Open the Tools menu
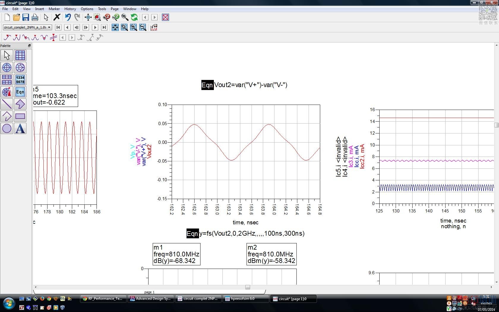This screenshot has width=499, height=312. click(102, 9)
